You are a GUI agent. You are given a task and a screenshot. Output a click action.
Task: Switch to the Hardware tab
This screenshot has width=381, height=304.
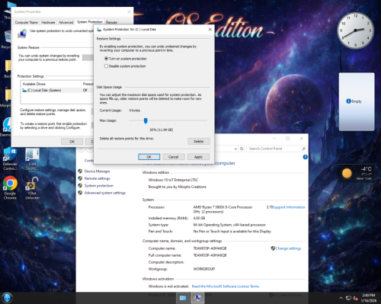point(48,22)
